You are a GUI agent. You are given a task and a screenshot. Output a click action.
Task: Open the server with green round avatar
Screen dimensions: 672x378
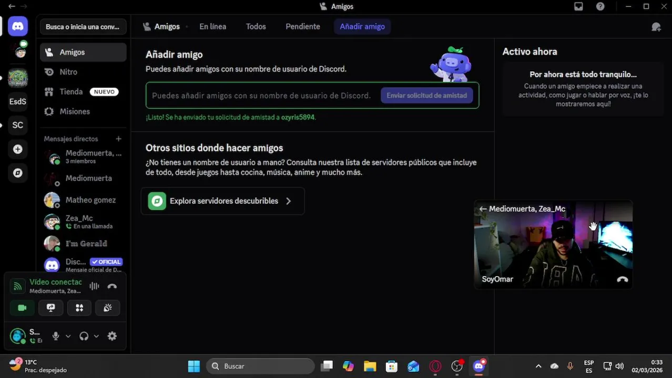coord(18,78)
